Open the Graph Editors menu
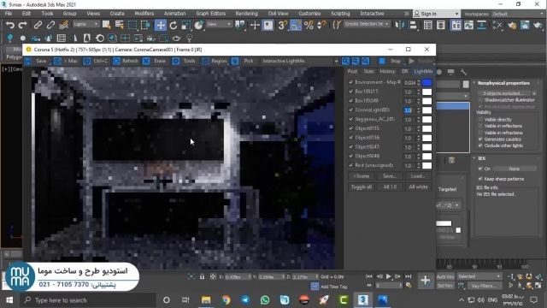Image resolution: width=547 pixels, height=308 pixels. [211, 14]
